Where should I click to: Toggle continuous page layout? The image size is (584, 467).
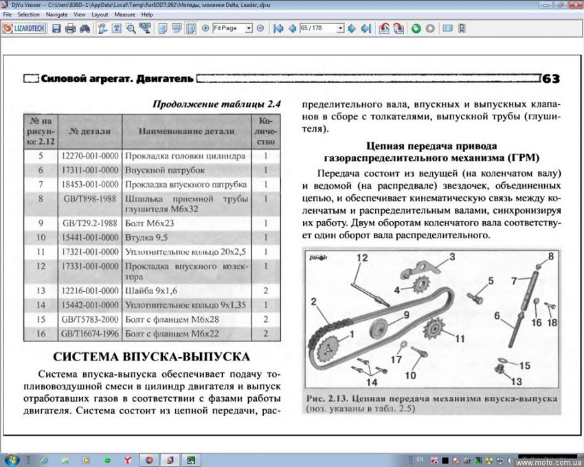pyautogui.click(x=177, y=28)
